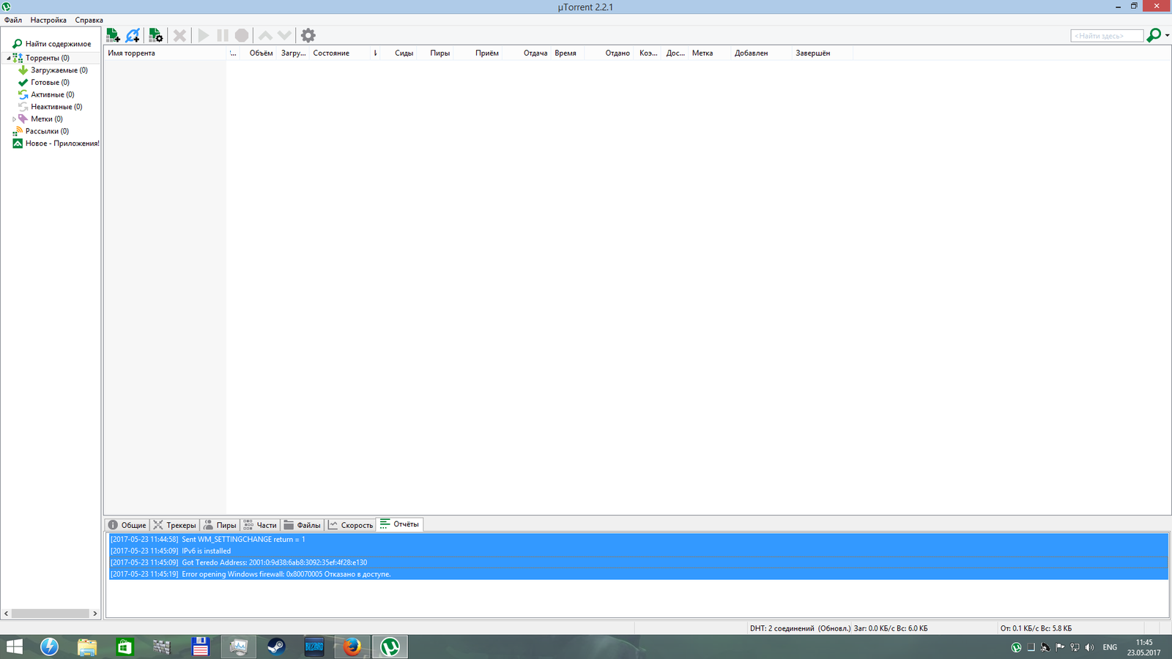Select Загружаемые (0) filter

tap(59, 70)
